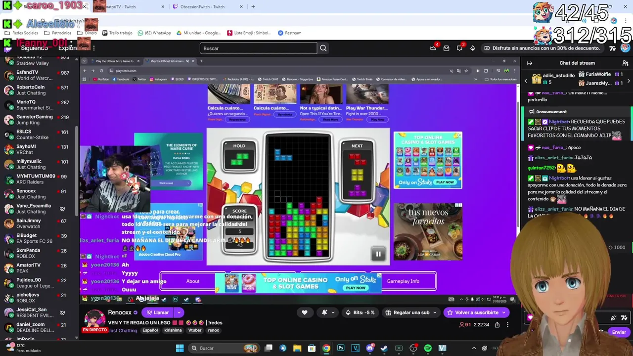
Task: Expand the Llamar button dropdown arrow
Action: tap(179, 312)
